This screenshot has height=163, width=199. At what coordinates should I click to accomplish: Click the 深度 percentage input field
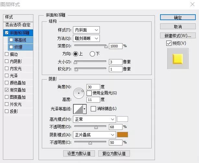pos(115,46)
